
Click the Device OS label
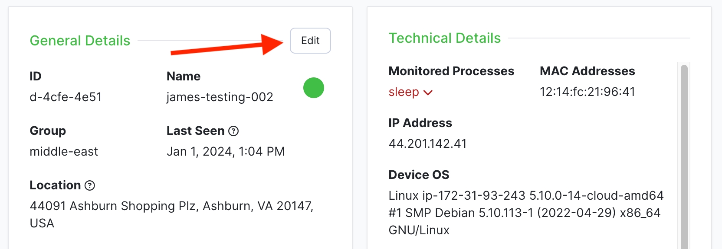click(419, 175)
